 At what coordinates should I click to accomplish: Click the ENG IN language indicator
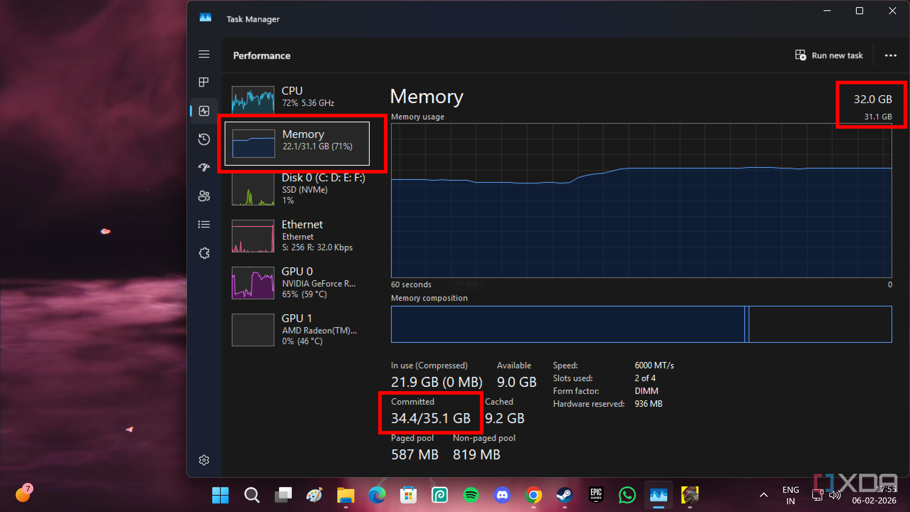(x=790, y=495)
